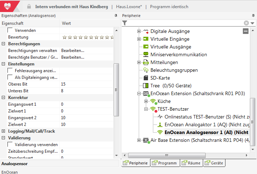Click the red heart monitor logo icon
The image size is (257, 174).
coord(7,6)
